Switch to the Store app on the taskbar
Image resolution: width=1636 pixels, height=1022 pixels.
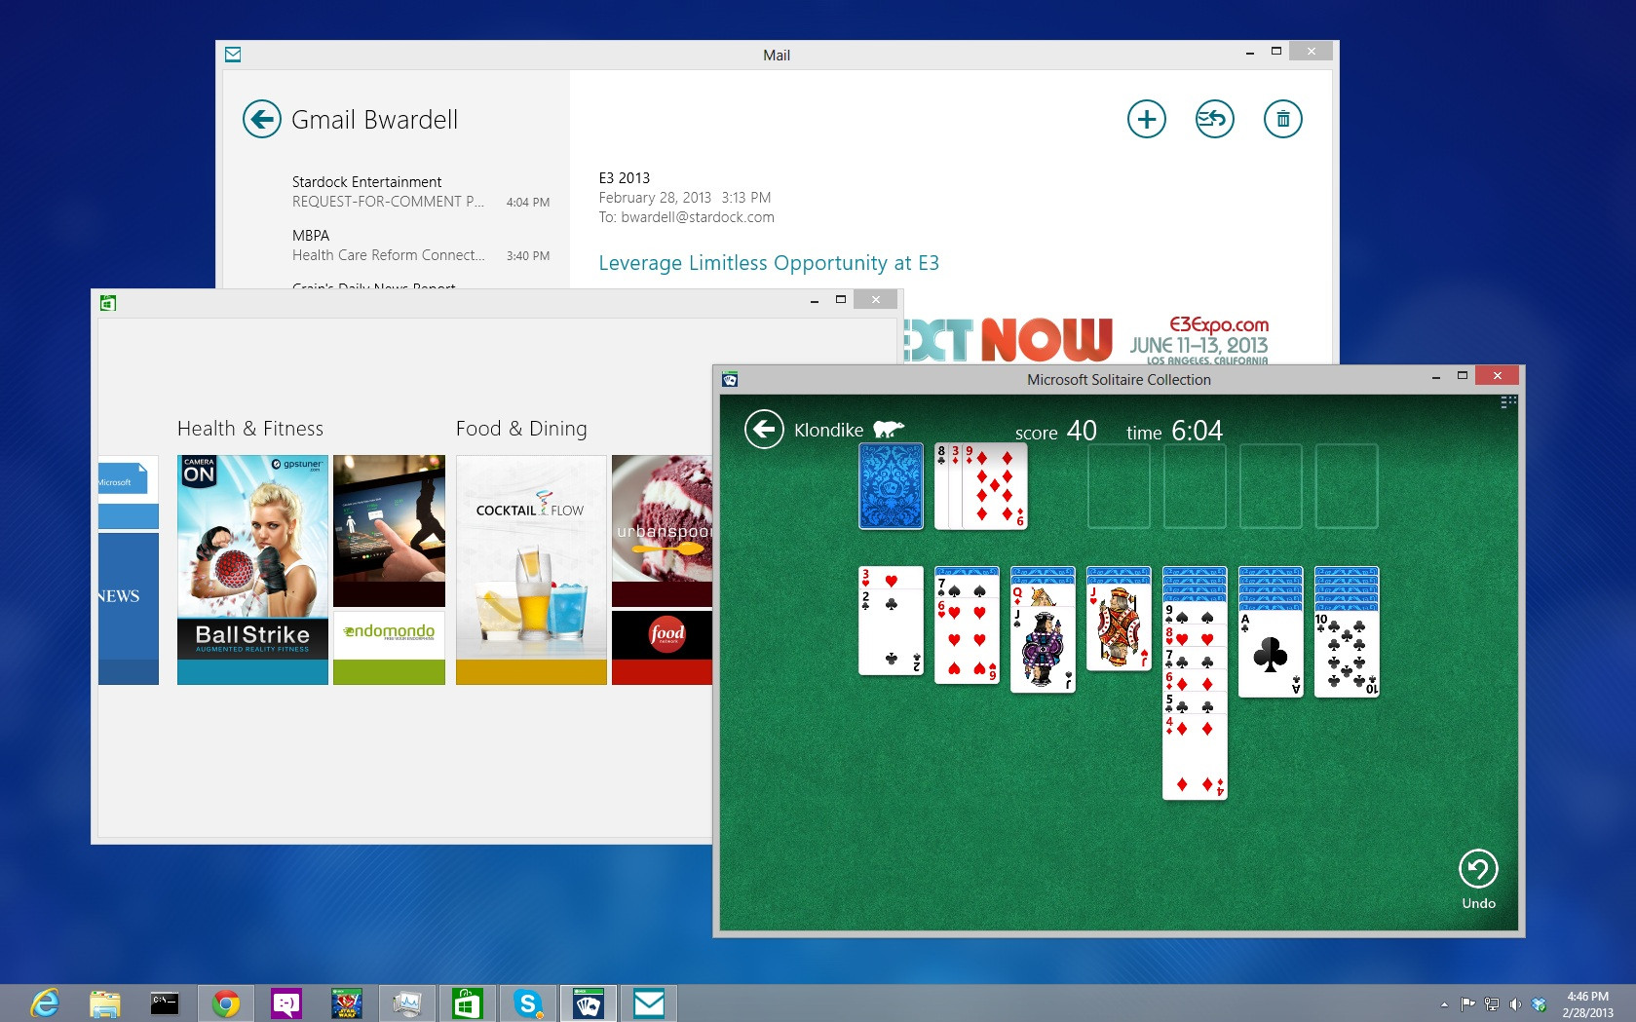pos(467,1003)
